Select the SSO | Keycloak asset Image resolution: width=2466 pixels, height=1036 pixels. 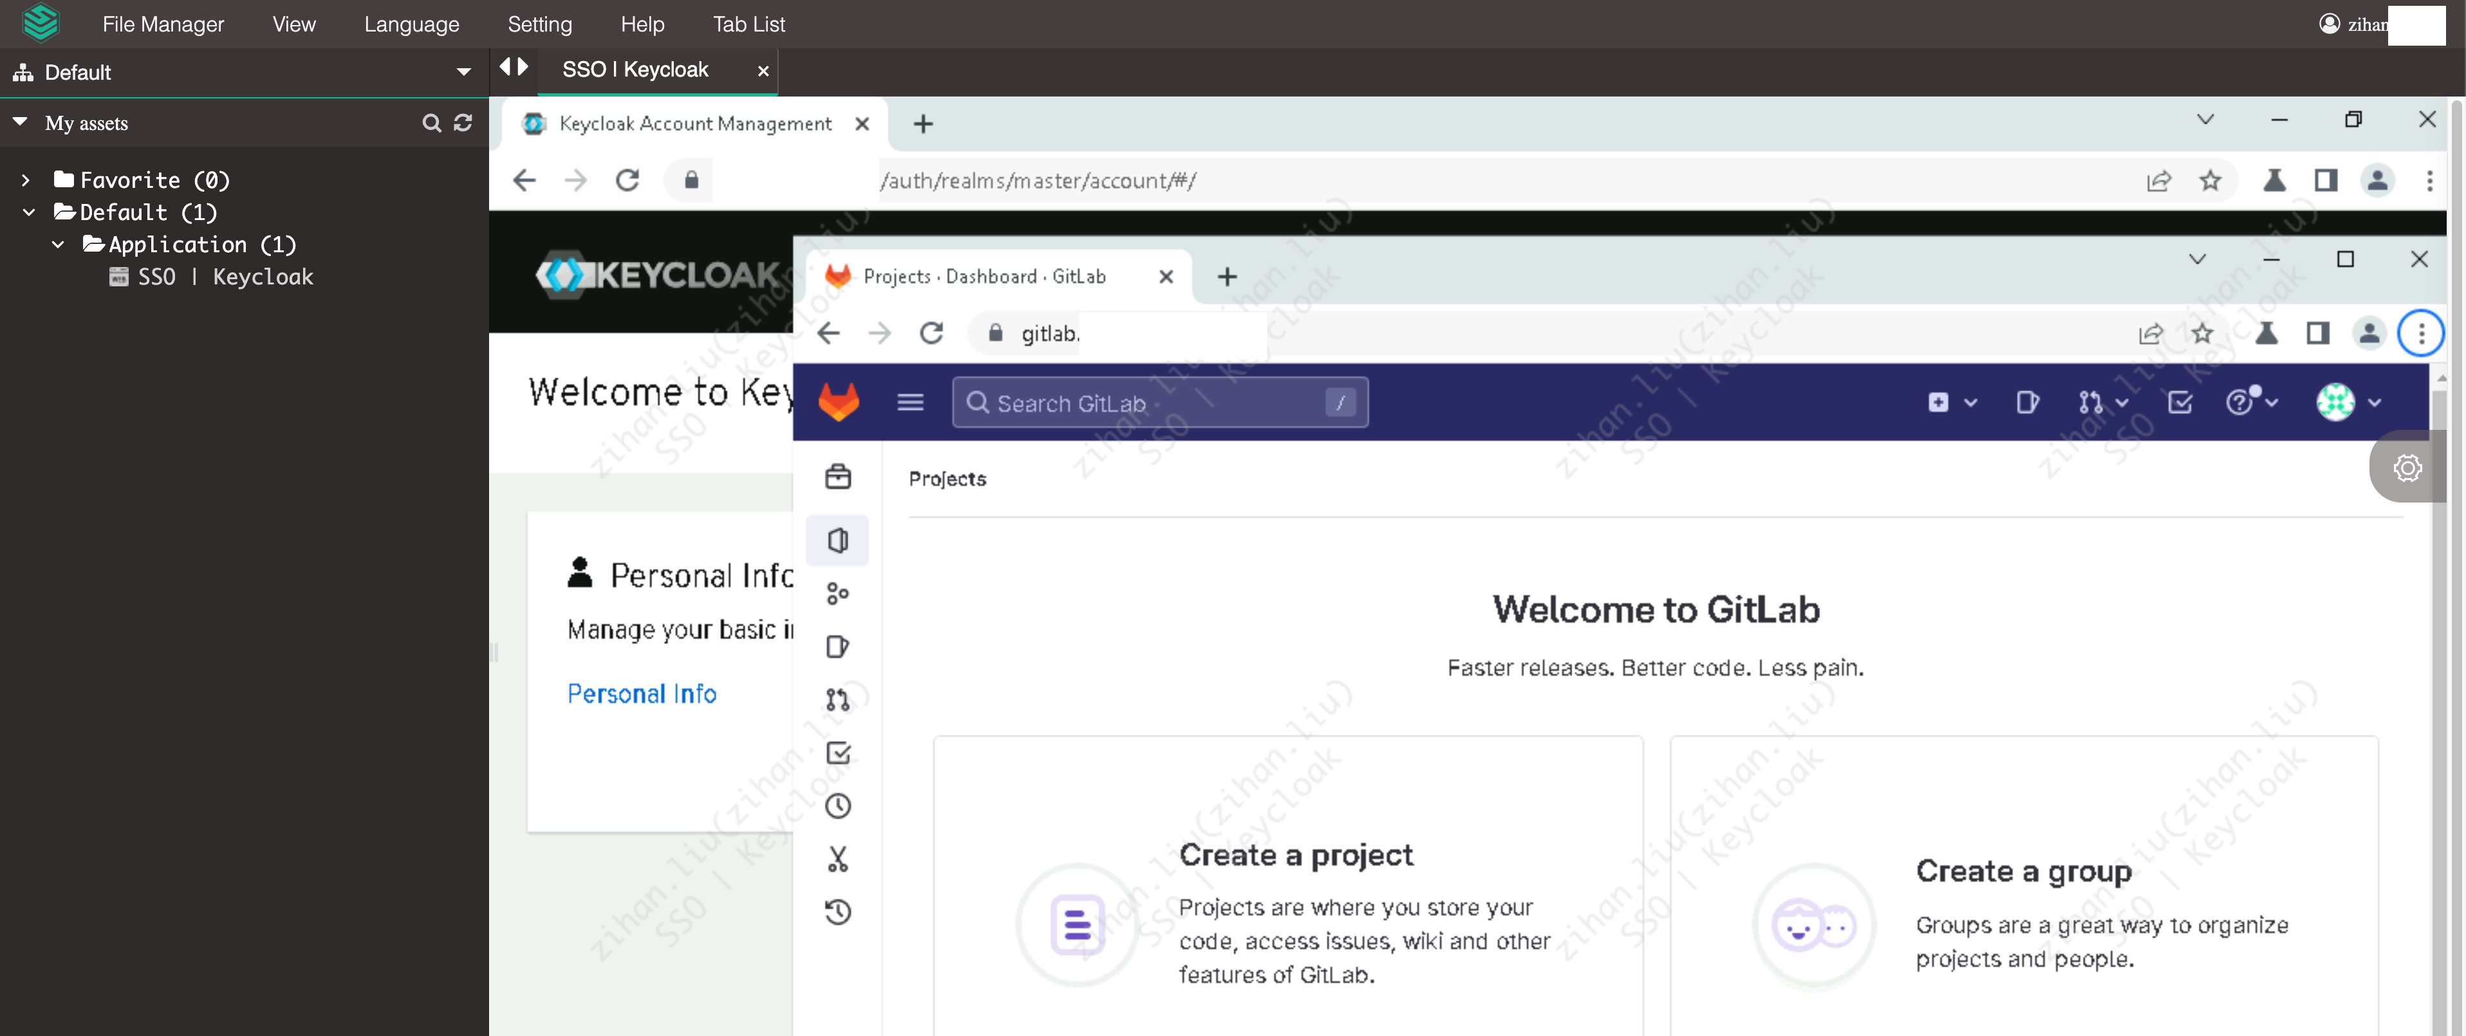click(x=224, y=277)
